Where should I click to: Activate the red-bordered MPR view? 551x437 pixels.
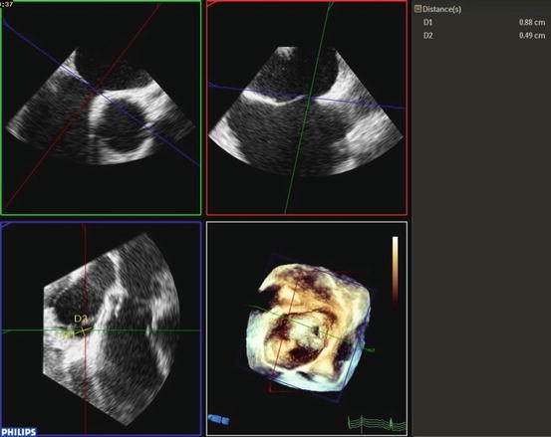(307, 108)
